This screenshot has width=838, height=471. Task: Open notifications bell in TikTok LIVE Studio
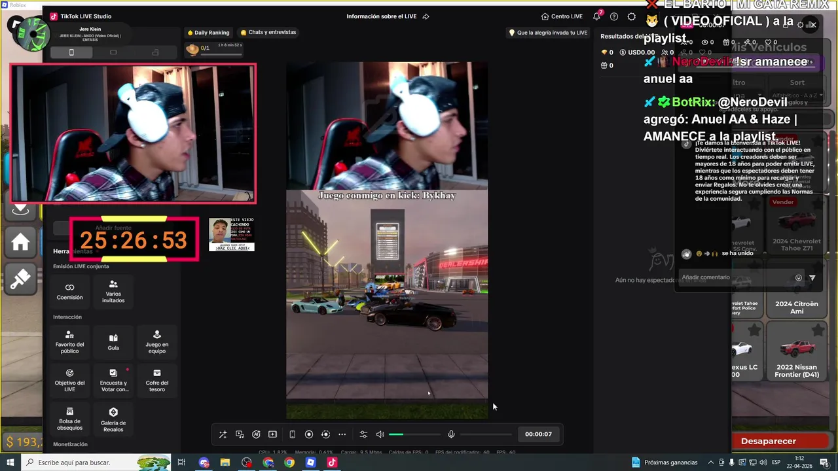(x=596, y=16)
